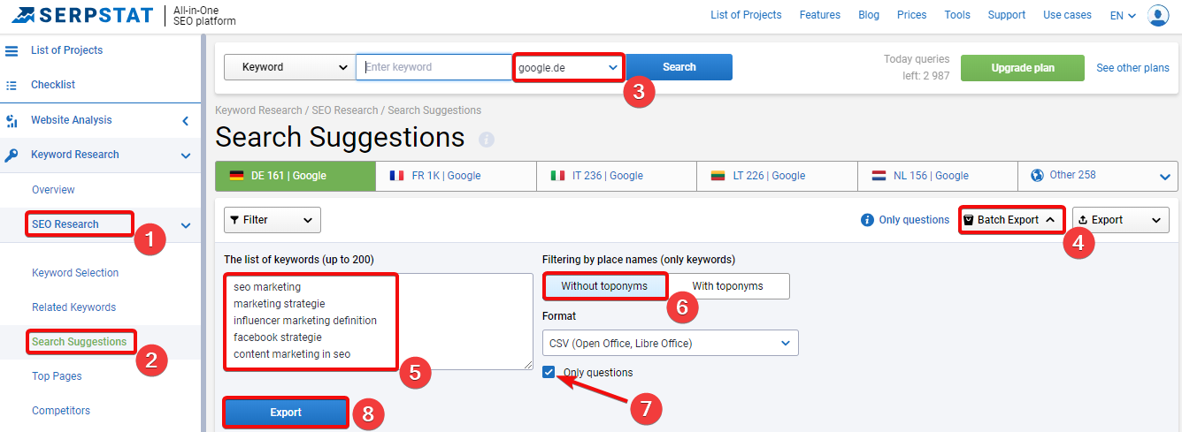Select the With toponyms option
Screen dimensions: 1182x432
point(727,286)
